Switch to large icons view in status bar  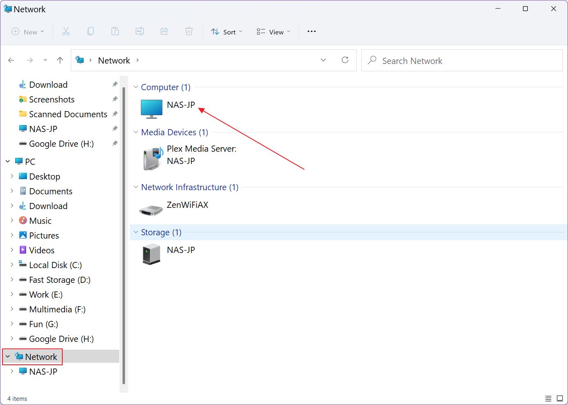tap(560, 398)
